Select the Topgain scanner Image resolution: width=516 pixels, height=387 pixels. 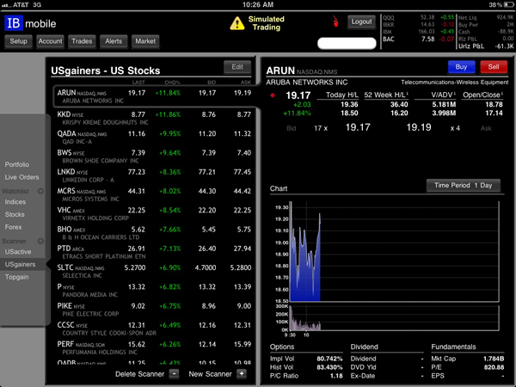17,277
